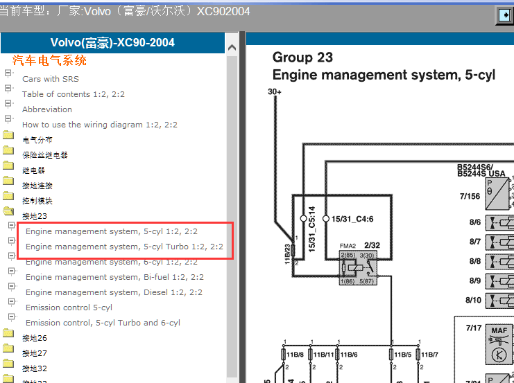Click the 汽车电气系统 heading

pos(49,60)
